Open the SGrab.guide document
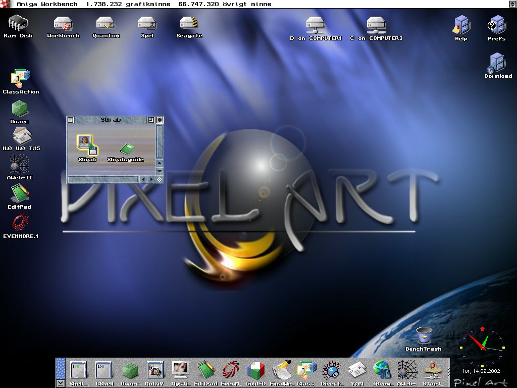Viewport: 517px width, 388px height. tap(127, 149)
